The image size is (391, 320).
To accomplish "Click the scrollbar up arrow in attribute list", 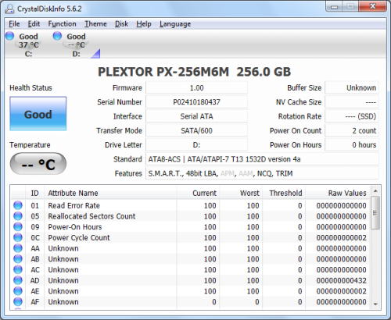I will 375,191.
